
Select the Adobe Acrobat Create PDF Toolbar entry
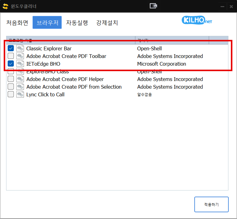66,56
